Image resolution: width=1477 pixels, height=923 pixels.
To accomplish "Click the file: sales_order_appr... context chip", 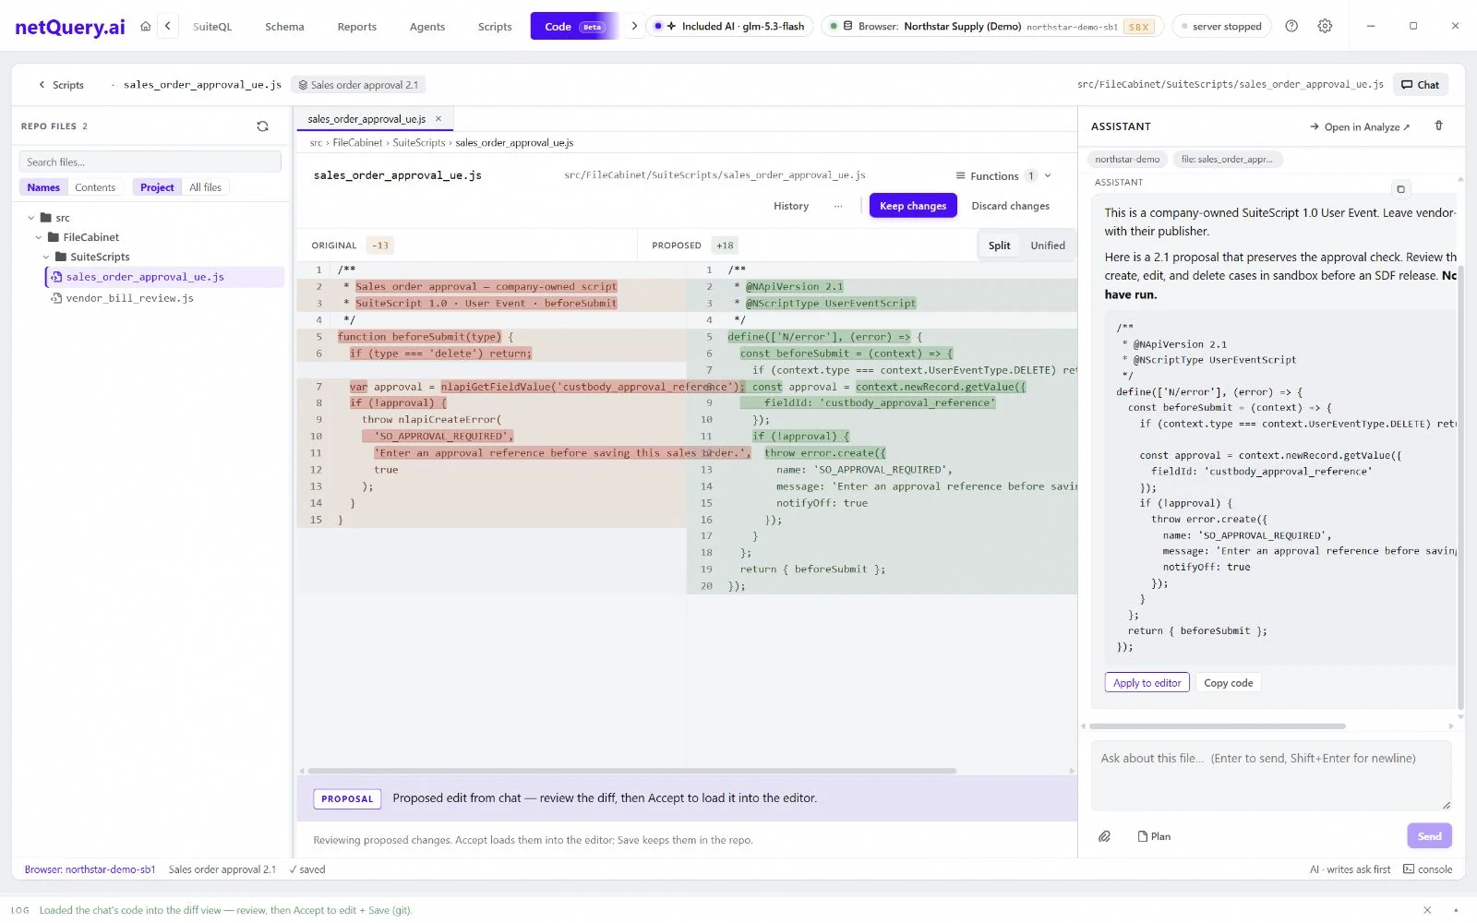I will (x=1227, y=160).
